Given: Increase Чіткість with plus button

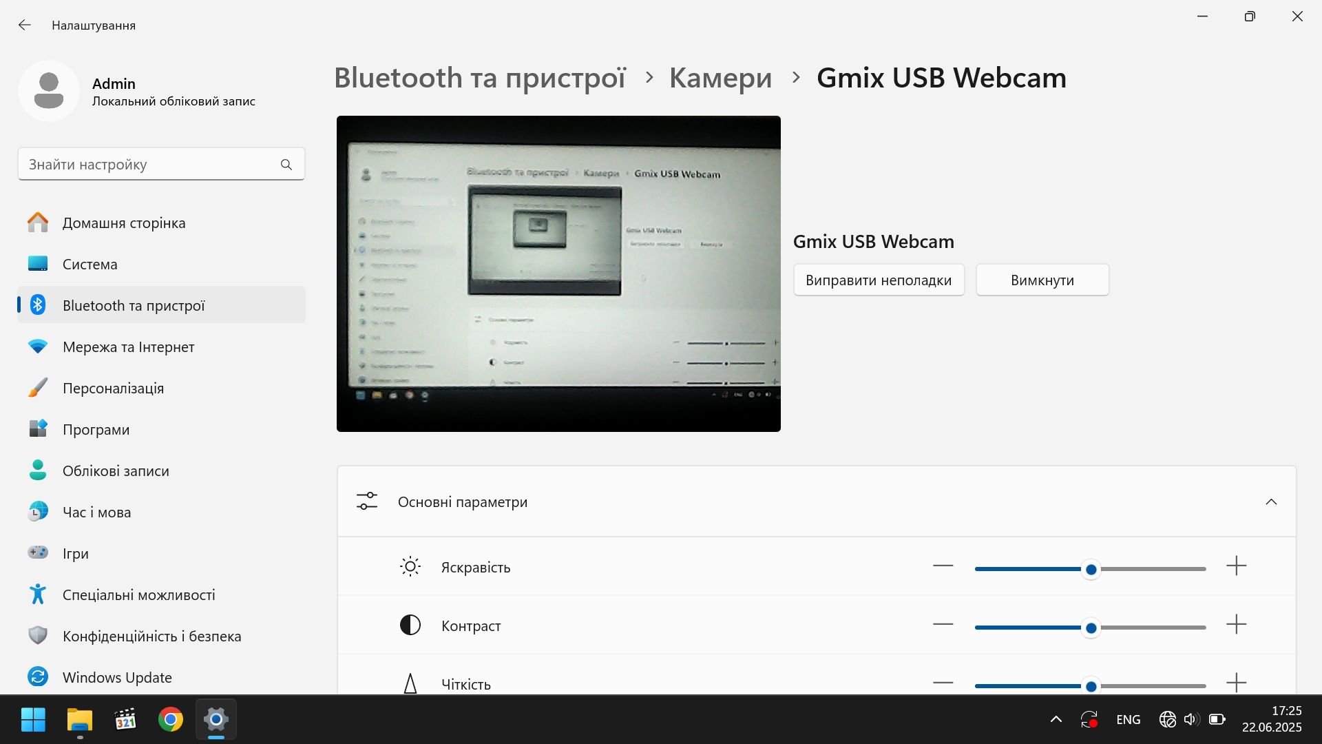Looking at the screenshot, I should (1237, 683).
